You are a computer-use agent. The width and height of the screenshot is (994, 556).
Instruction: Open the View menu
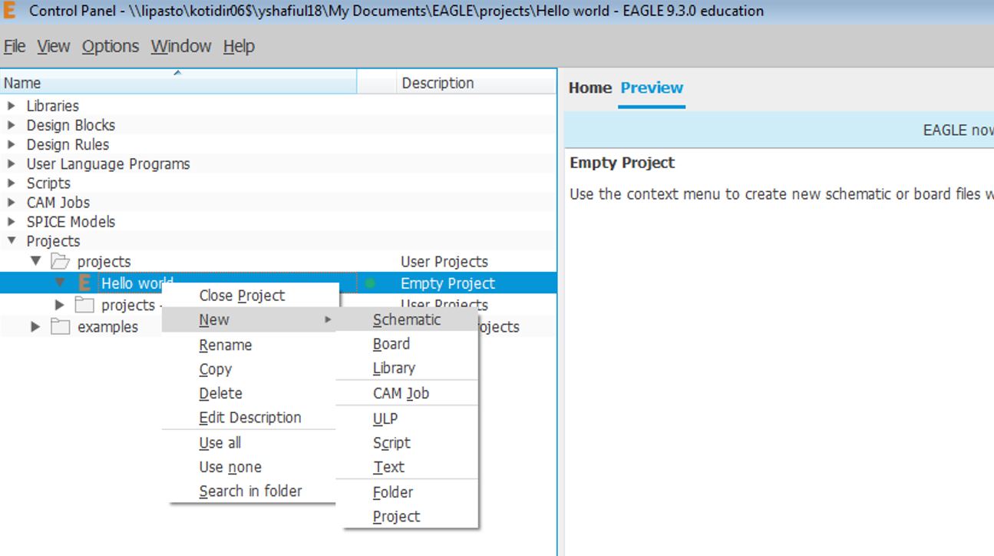[53, 46]
